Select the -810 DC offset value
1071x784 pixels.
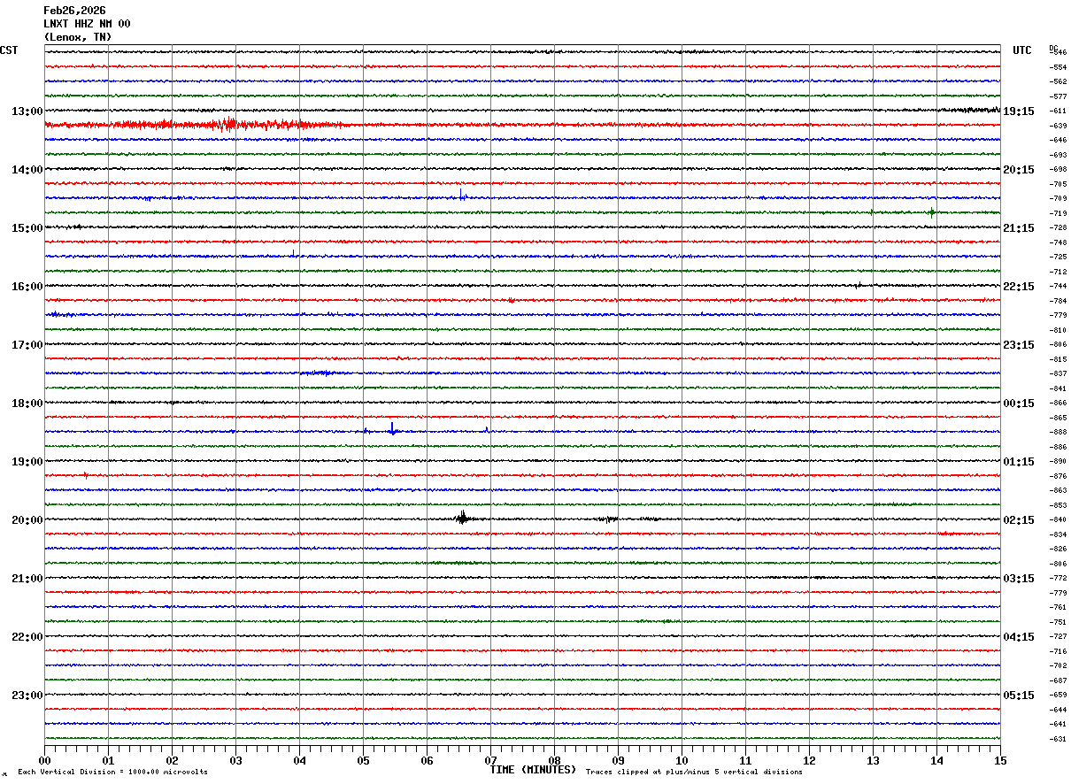pos(1058,330)
